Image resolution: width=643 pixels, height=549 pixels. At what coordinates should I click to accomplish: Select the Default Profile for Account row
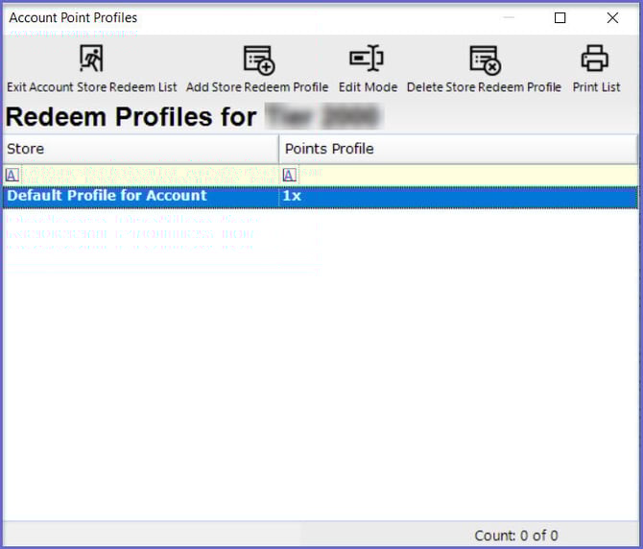[x=140, y=196]
